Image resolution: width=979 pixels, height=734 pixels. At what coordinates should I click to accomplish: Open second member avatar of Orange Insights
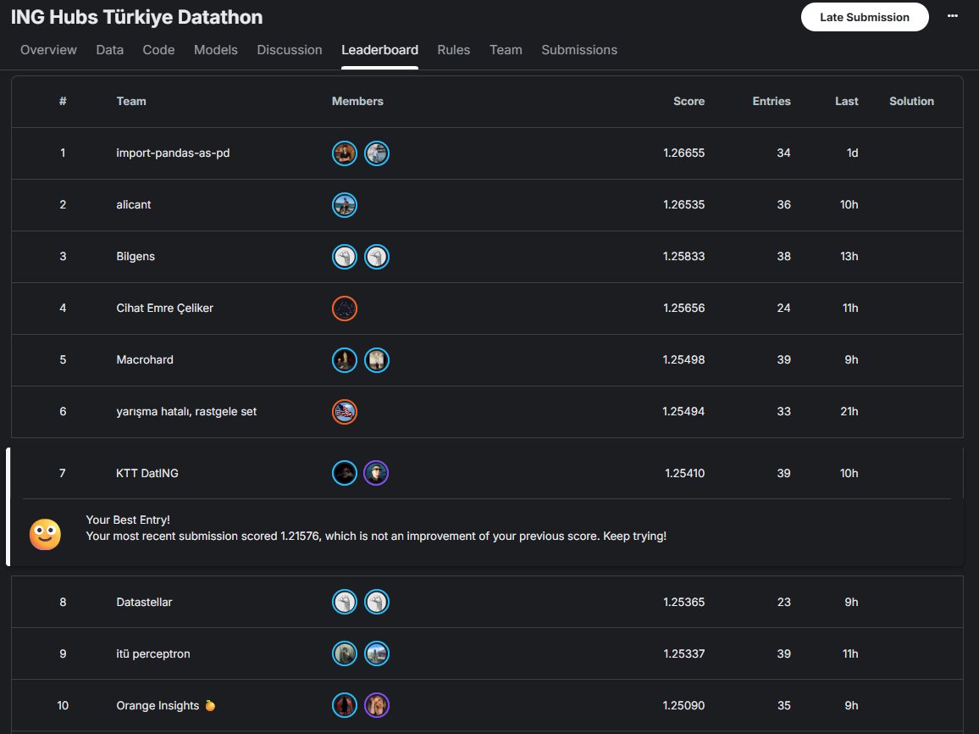377,705
